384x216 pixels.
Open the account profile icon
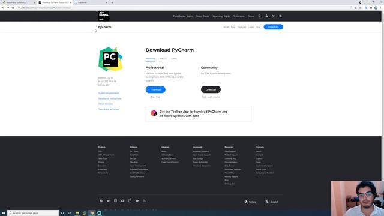pyautogui.click(x=266, y=16)
